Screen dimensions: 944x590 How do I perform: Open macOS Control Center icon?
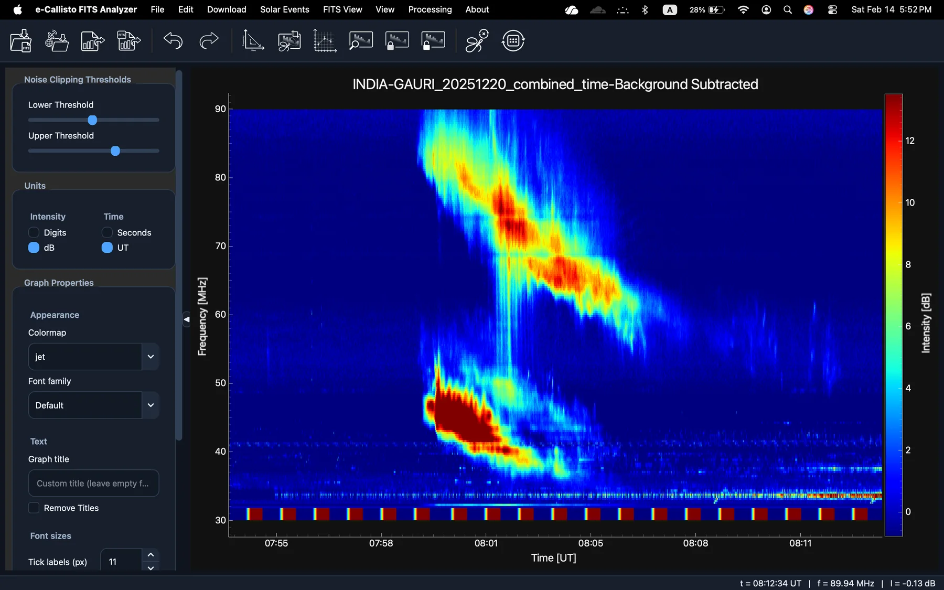pos(832,9)
